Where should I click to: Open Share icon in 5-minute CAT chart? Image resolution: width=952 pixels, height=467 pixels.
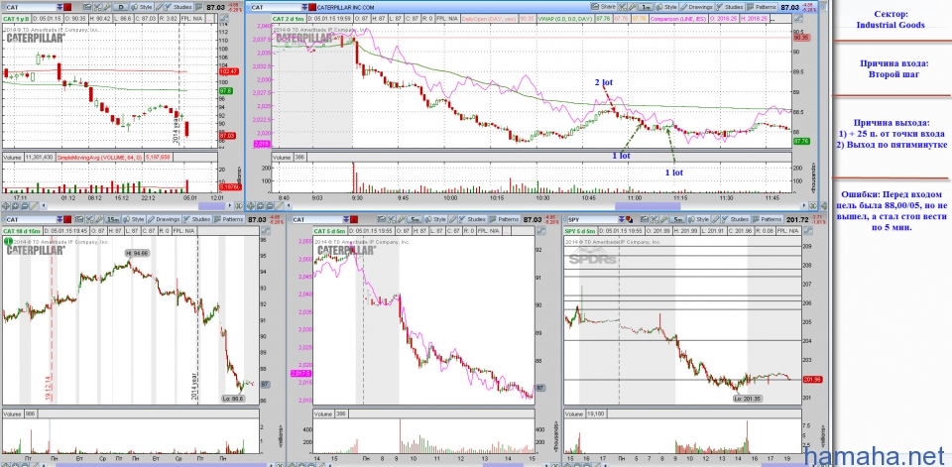point(381,219)
